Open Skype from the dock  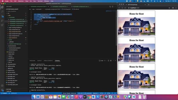[x=110, y=97]
